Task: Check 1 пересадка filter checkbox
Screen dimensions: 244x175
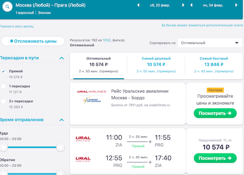Action: tap(3, 86)
